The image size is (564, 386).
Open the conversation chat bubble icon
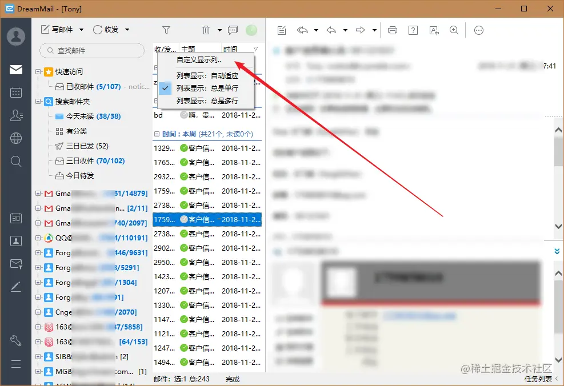233,30
